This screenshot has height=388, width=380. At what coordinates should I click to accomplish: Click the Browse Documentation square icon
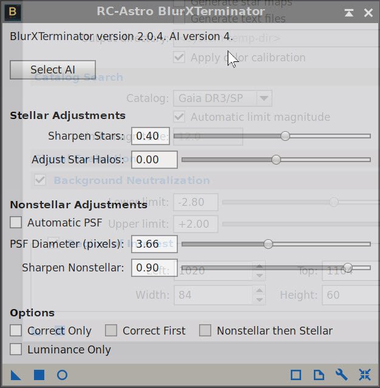click(296, 375)
